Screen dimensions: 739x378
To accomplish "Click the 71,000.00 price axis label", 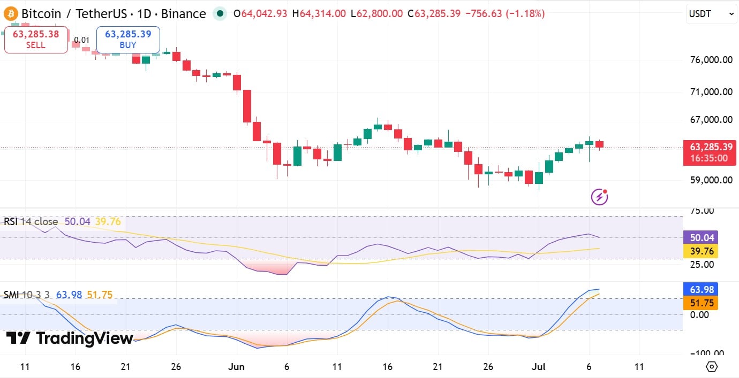I will [x=711, y=92].
